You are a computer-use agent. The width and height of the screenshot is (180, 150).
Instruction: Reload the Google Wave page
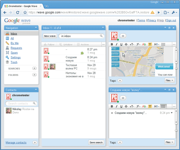(x=18, y=12)
